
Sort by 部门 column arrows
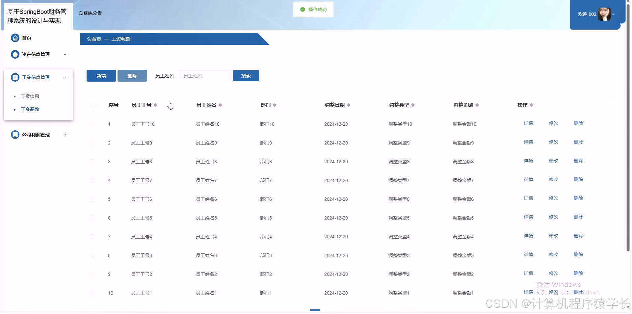tap(275, 105)
